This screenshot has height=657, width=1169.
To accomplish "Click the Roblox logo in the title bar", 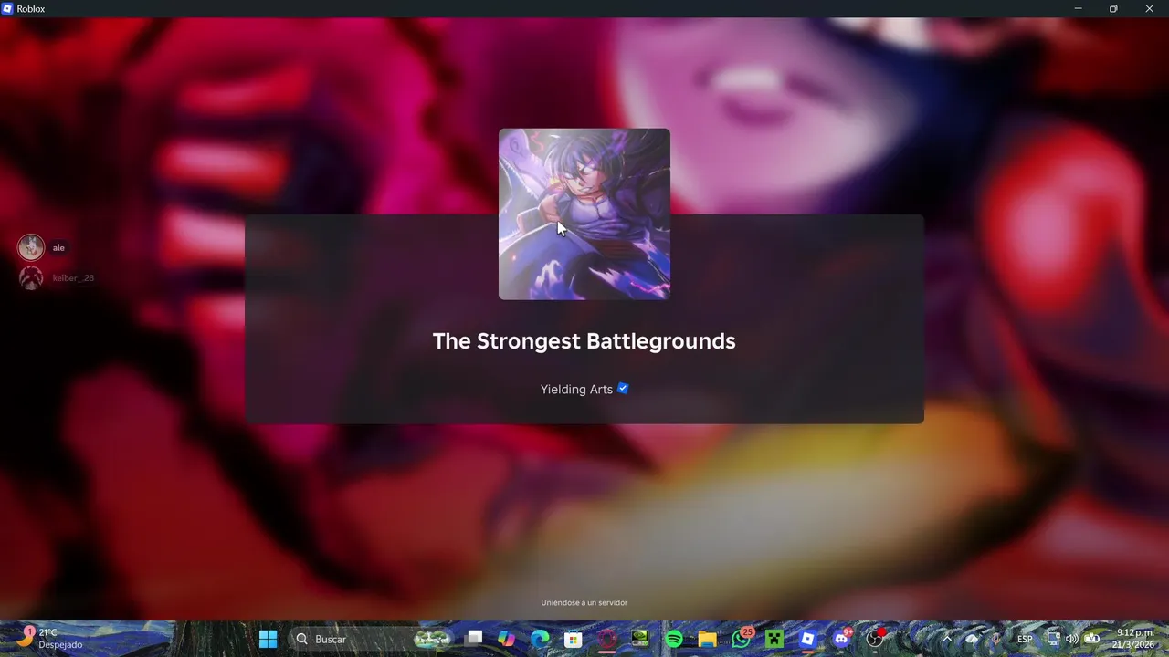I will click(x=8, y=8).
